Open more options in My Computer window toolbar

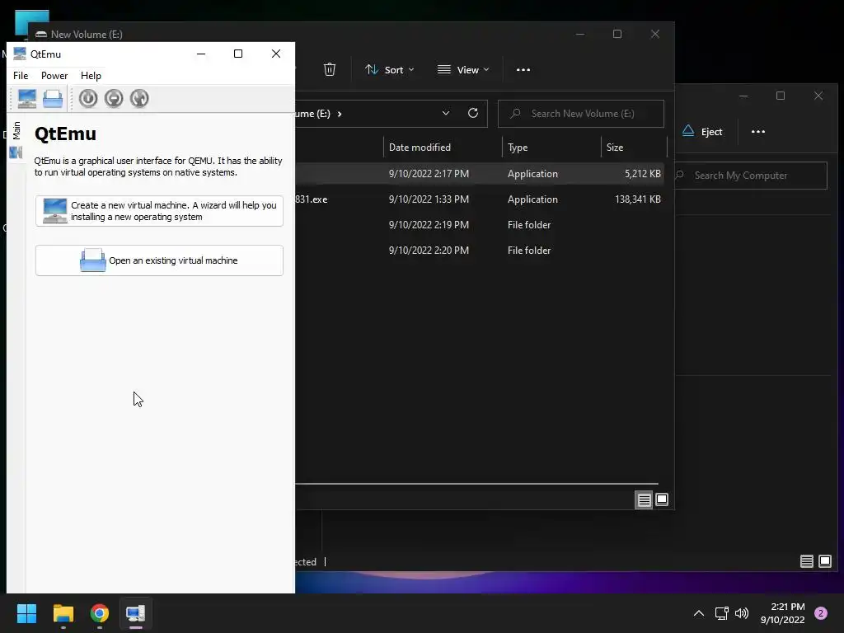pyautogui.click(x=758, y=132)
